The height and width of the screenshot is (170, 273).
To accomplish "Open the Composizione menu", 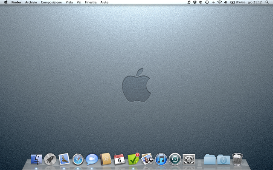I will (x=51, y=2).
